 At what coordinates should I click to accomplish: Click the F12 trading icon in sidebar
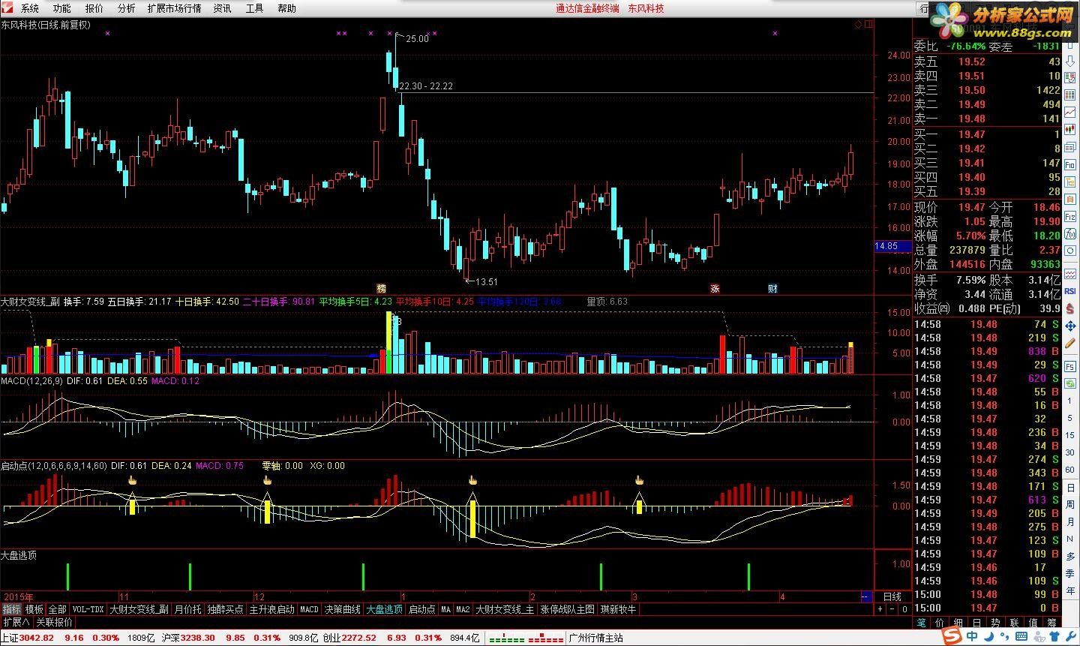click(1070, 216)
